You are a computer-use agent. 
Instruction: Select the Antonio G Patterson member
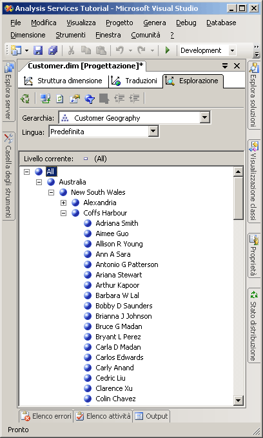coord(127,264)
